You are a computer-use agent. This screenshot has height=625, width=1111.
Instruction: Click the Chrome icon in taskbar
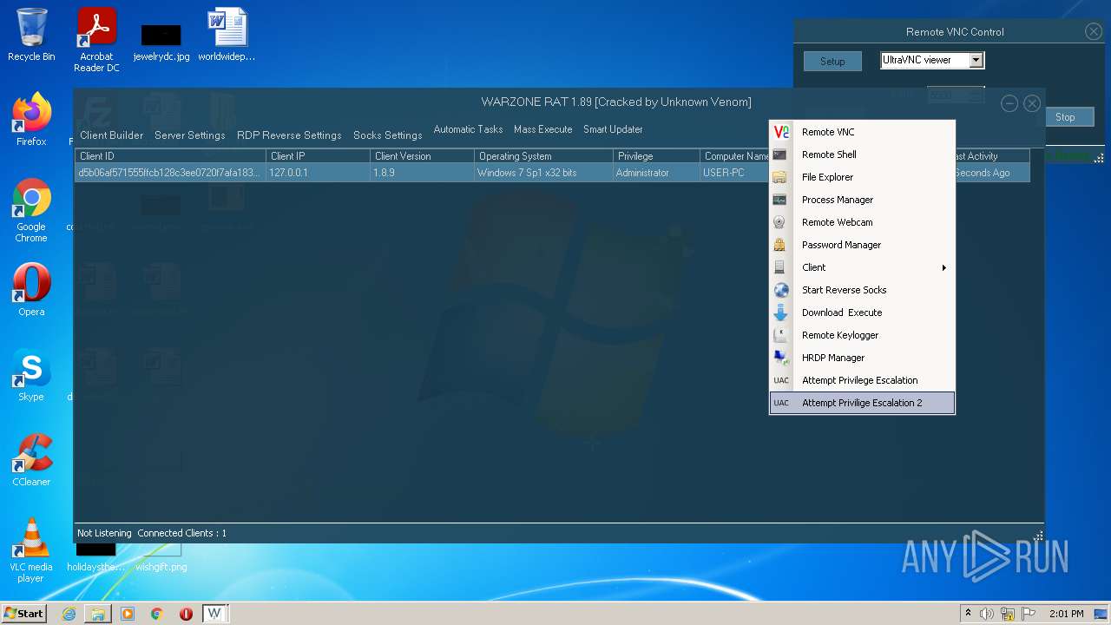point(157,614)
